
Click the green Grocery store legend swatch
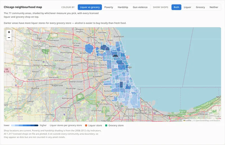tap(106, 125)
